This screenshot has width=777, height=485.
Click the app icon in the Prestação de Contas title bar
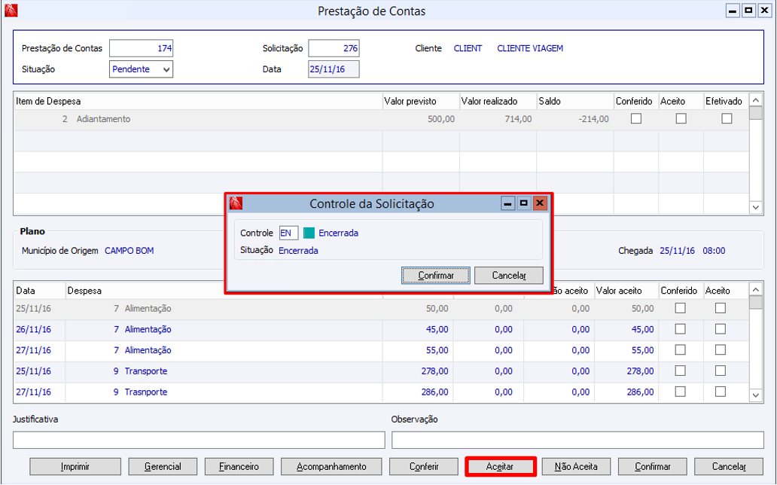point(11,11)
